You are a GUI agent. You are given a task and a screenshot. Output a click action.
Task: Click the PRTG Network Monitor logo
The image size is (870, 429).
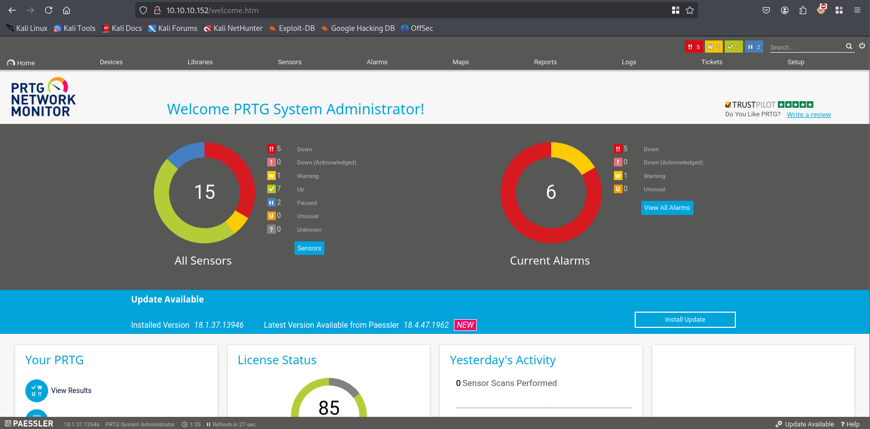(x=44, y=97)
